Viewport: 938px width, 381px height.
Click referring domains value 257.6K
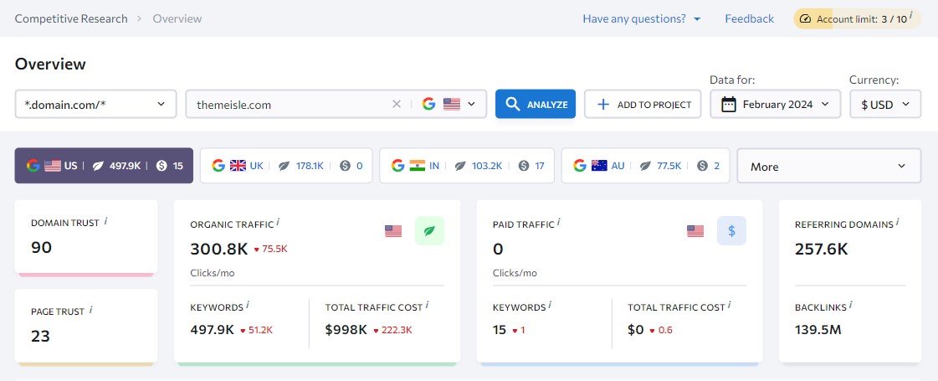pyautogui.click(x=822, y=249)
